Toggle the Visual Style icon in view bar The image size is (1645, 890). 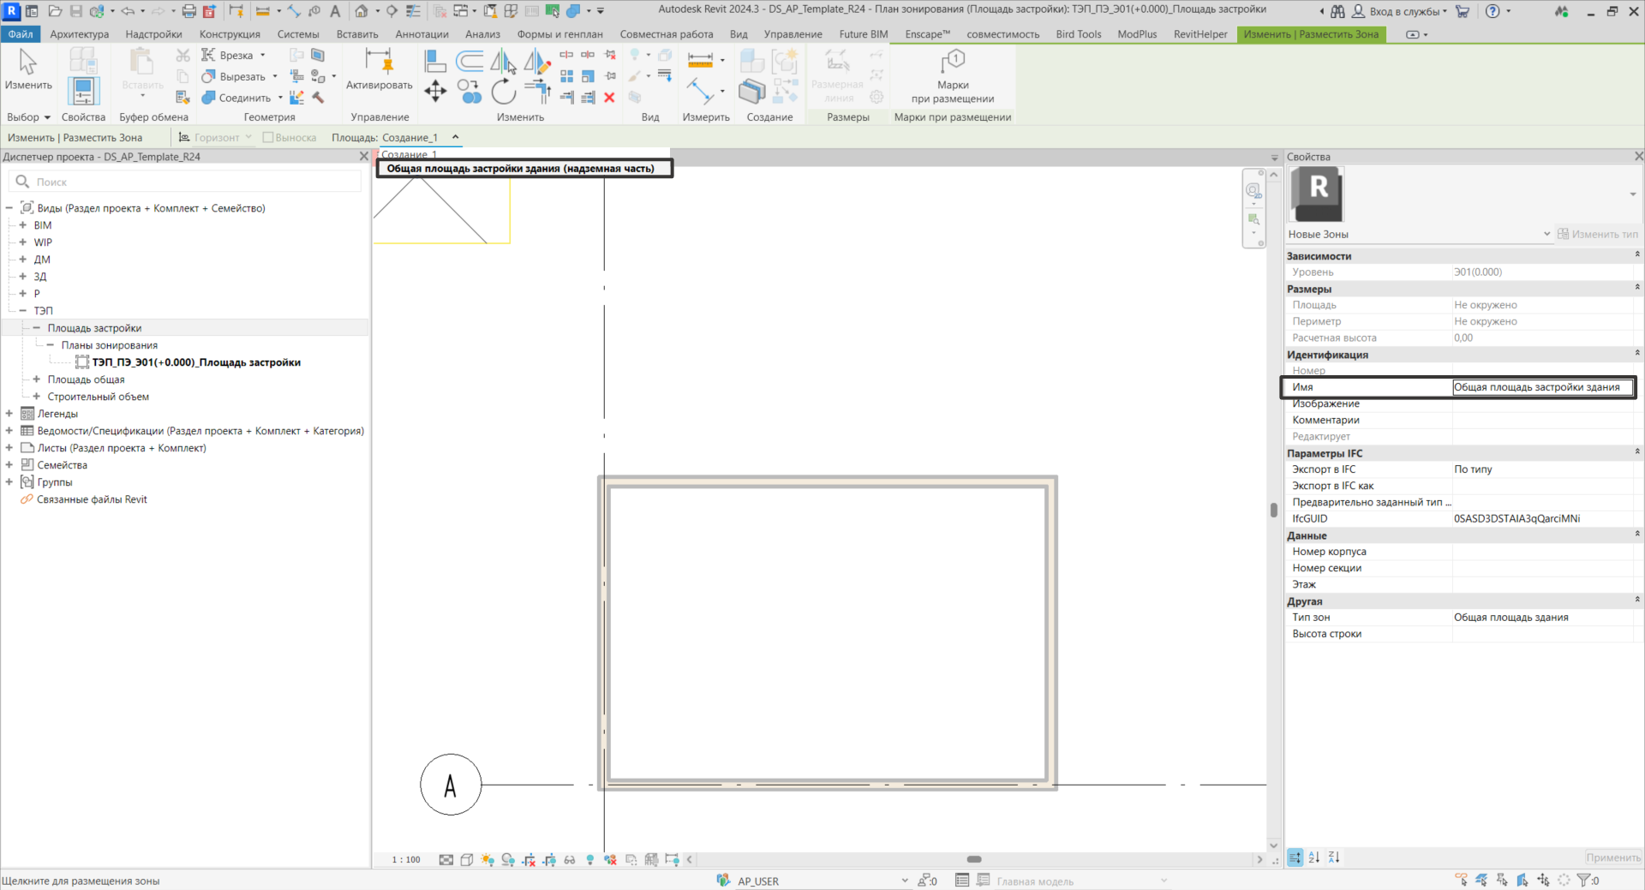click(467, 860)
